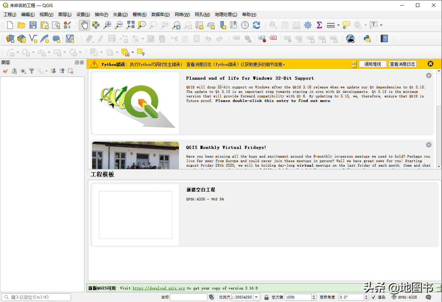Open manage map themes eye dropdown
This screenshot has height=302, width=442.
(x=23, y=71)
